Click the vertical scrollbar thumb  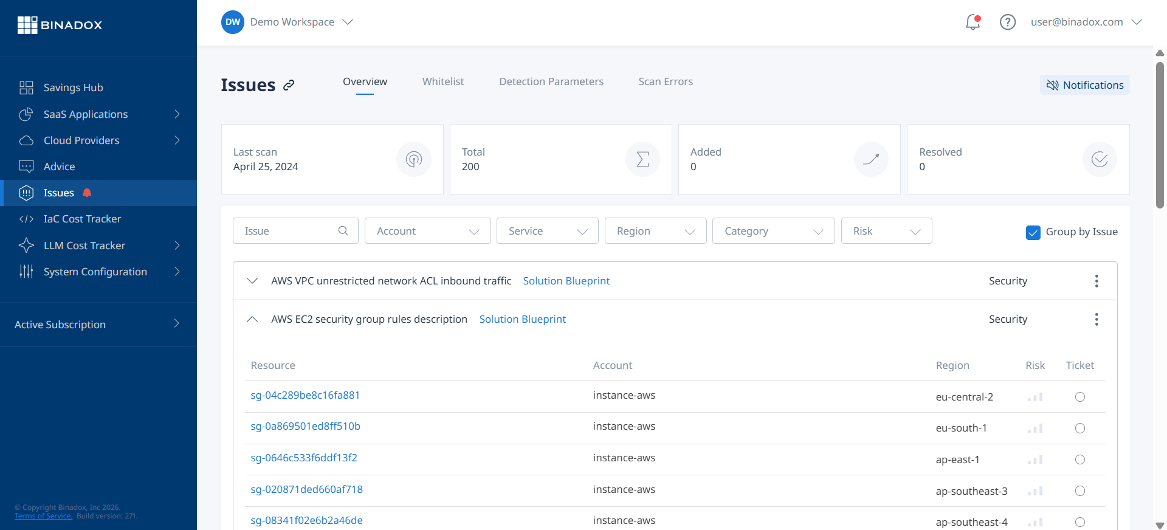[1160, 135]
